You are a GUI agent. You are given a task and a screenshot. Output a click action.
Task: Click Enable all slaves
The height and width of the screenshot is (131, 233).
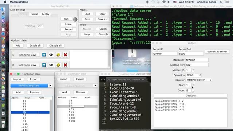coord(35,45)
